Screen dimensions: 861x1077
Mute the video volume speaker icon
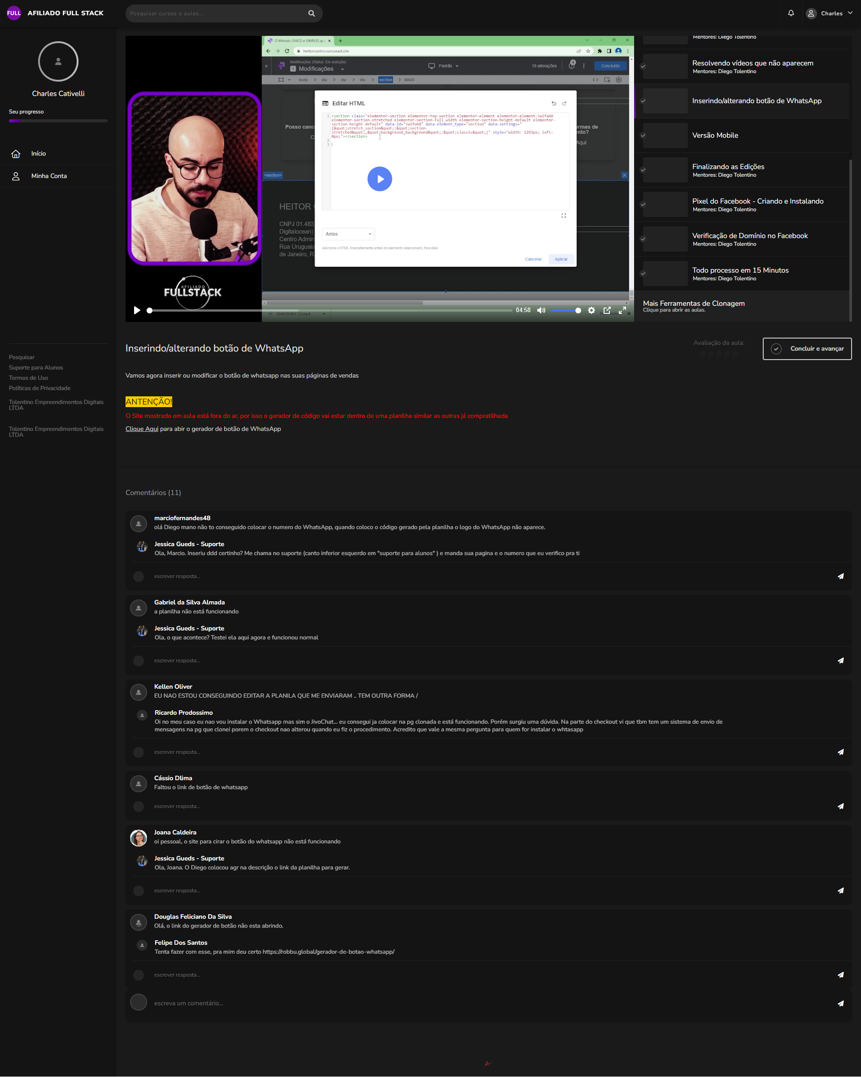pyautogui.click(x=541, y=310)
